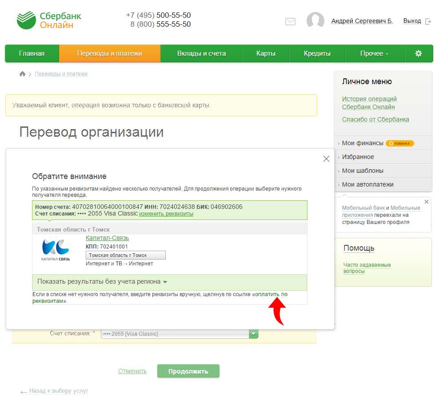Click the user avatar picture

[x=315, y=21]
